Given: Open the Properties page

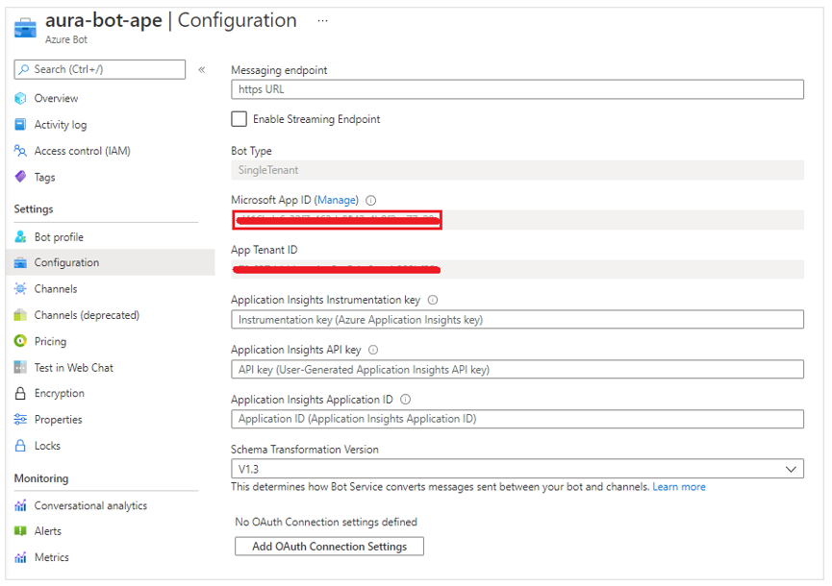Looking at the screenshot, I should click(x=59, y=419).
